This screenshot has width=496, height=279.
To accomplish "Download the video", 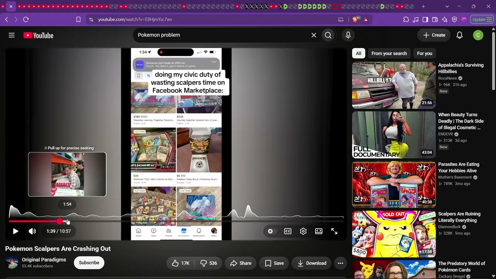I will 312,263.
